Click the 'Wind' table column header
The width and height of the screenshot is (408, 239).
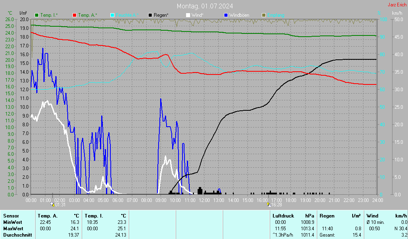pos(373,216)
